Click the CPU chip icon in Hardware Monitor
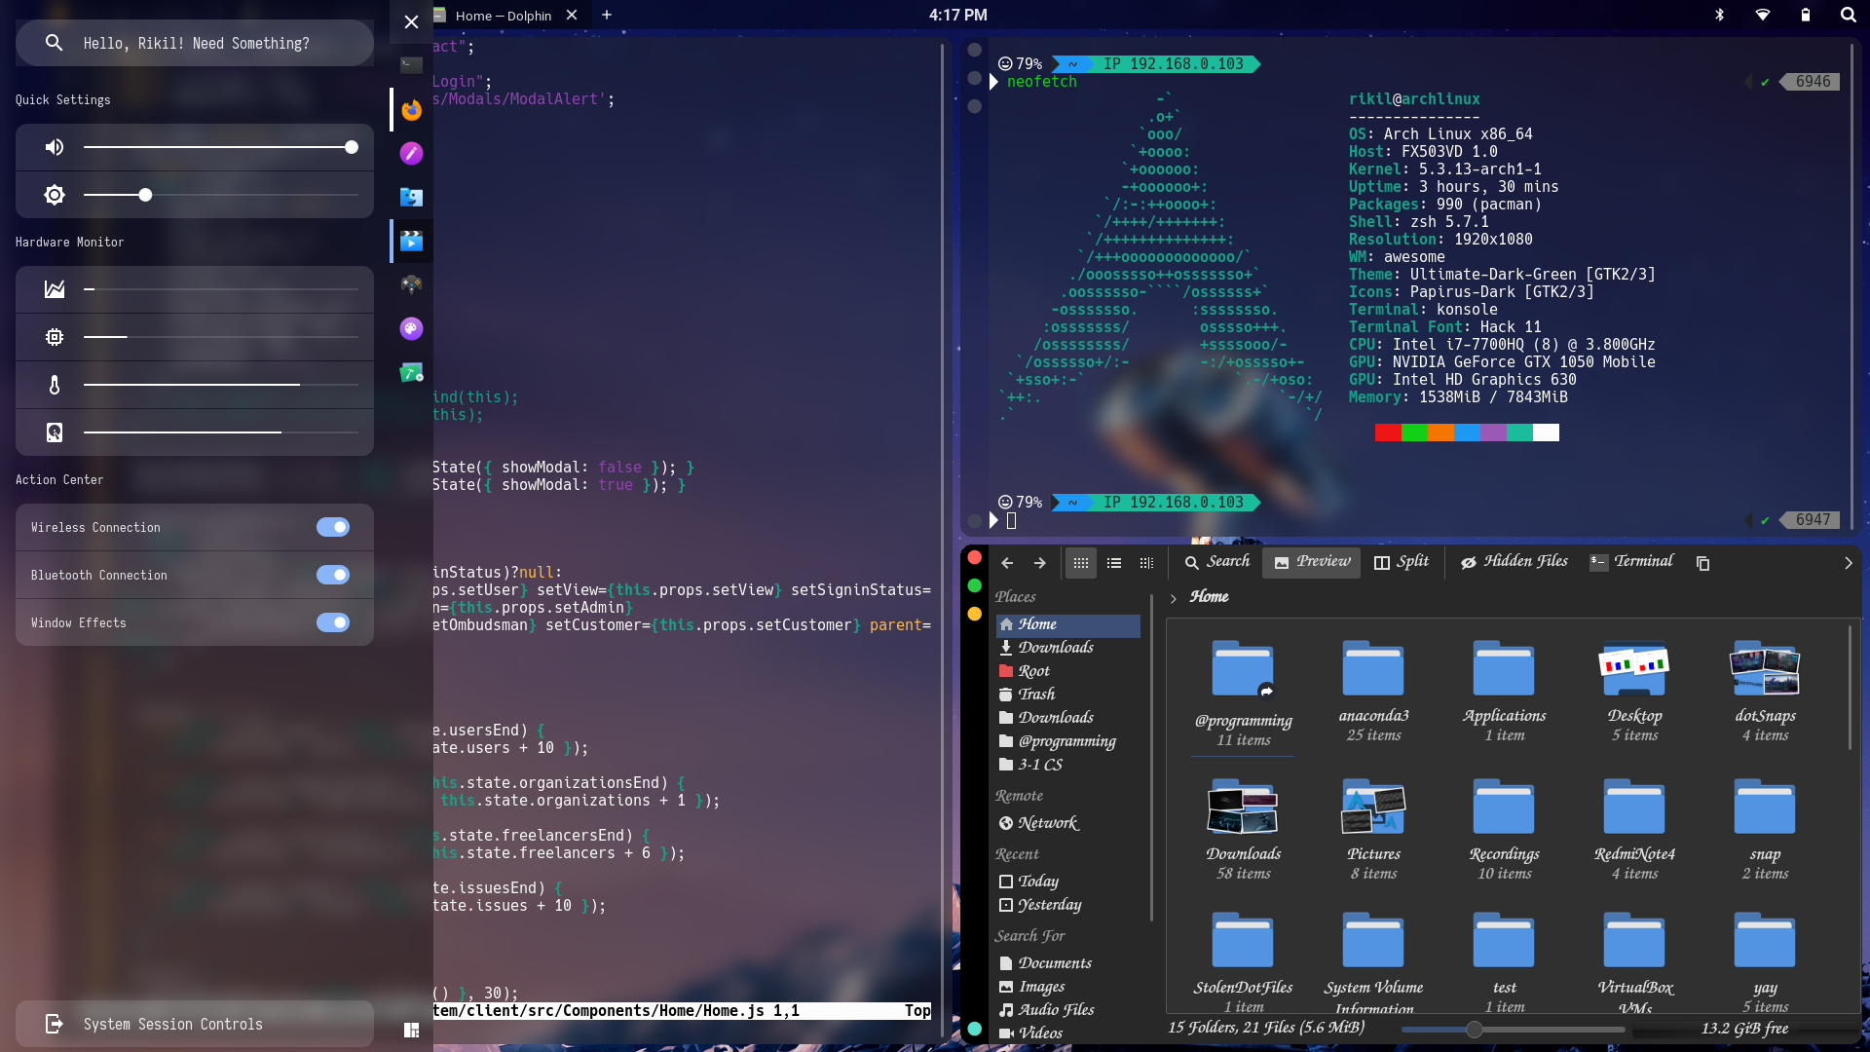This screenshot has width=1870, height=1052. (55, 337)
